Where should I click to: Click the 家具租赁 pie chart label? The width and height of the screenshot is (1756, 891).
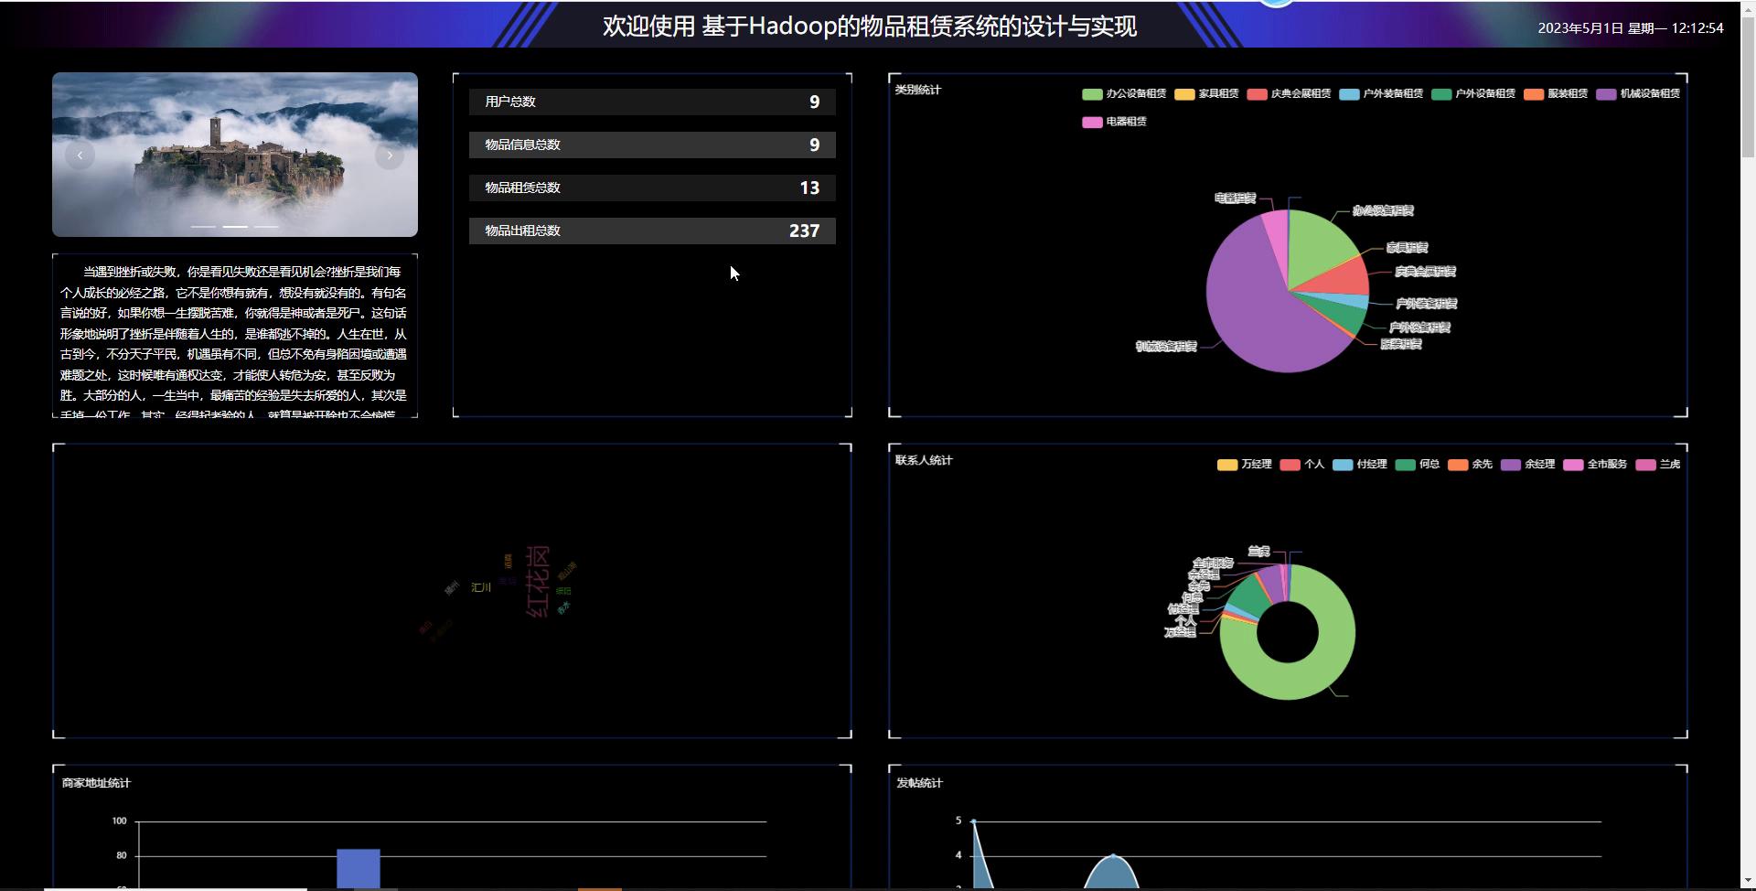(x=1407, y=248)
